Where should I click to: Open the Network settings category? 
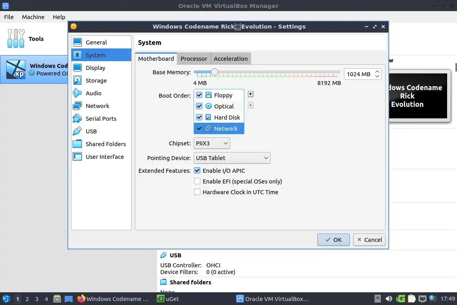point(101,106)
